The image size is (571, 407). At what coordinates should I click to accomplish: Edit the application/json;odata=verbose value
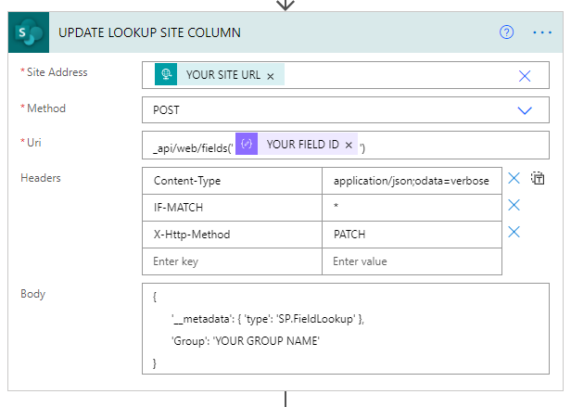pyautogui.click(x=411, y=181)
